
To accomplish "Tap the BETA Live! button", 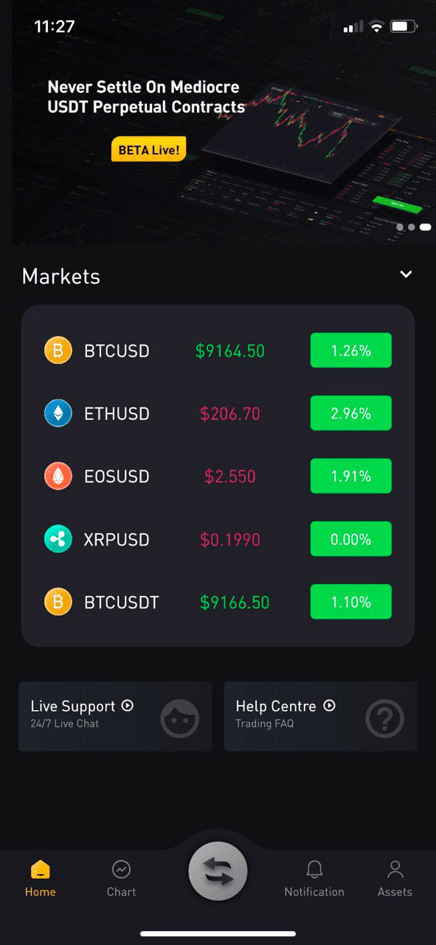I will click(148, 150).
